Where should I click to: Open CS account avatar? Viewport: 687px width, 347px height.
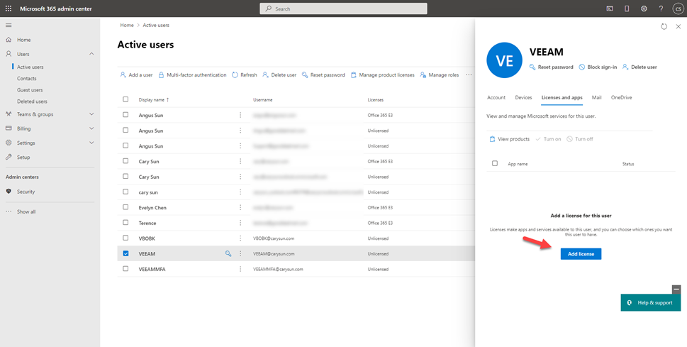(677, 9)
